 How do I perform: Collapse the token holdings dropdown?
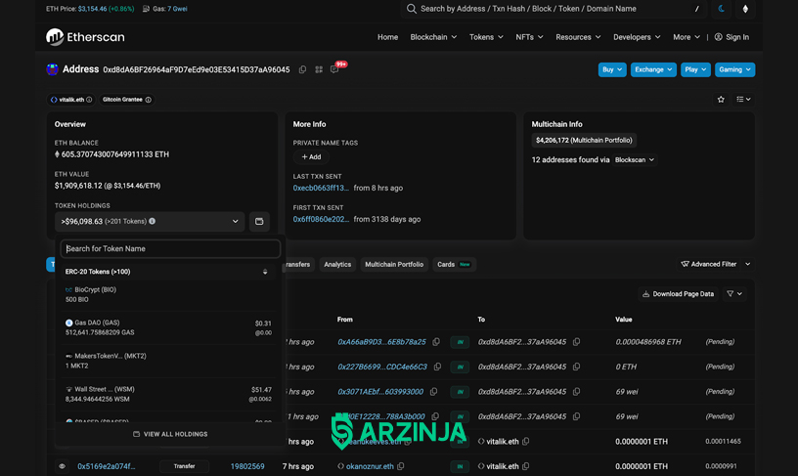click(150, 221)
